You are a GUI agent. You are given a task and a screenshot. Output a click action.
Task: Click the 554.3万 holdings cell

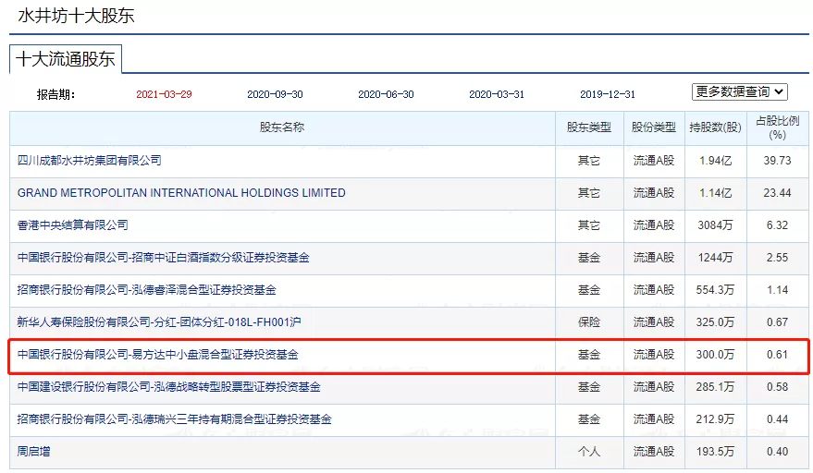(x=716, y=289)
